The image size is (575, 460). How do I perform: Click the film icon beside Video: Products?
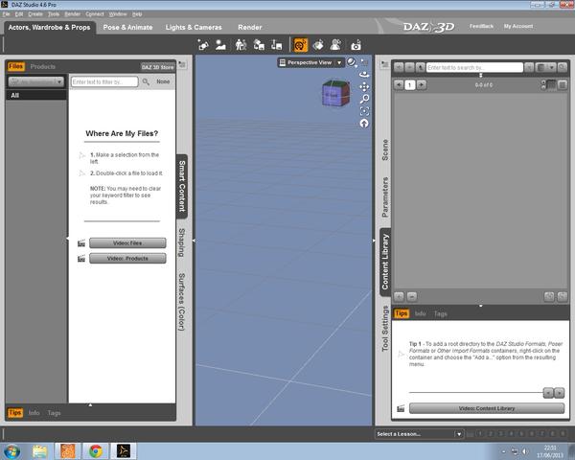pyautogui.click(x=81, y=259)
